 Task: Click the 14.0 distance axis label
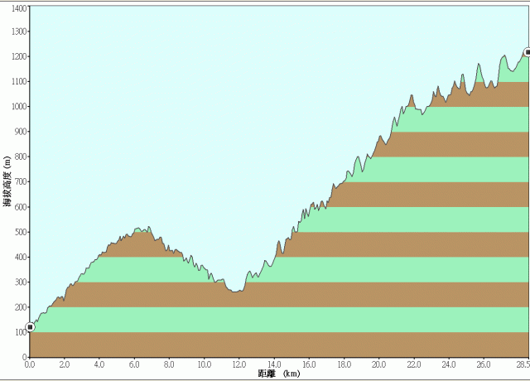(274, 364)
